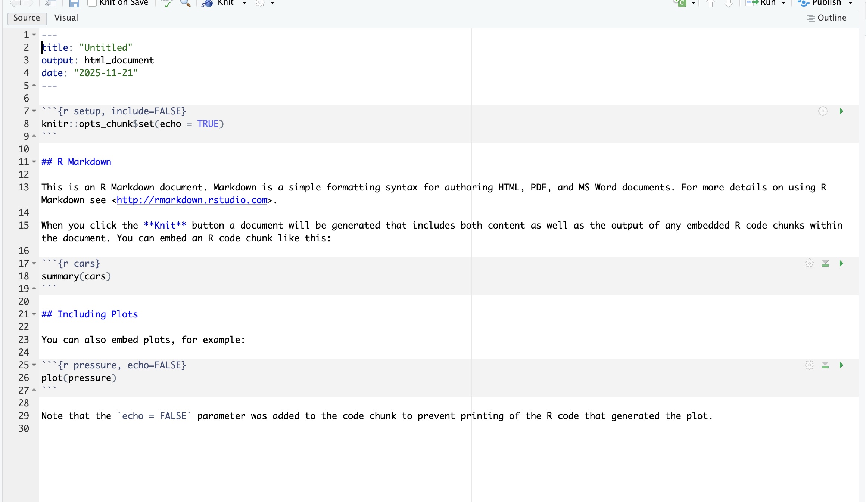This screenshot has height=502, width=866.
Task: Click the save document floppy icon
Action: point(74,3)
